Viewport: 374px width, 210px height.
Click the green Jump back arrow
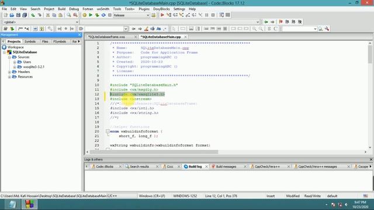point(266,22)
